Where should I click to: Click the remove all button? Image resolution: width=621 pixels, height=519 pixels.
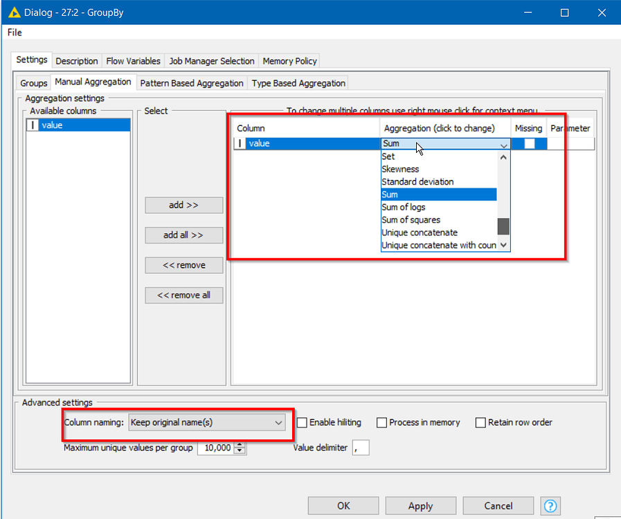point(183,295)
